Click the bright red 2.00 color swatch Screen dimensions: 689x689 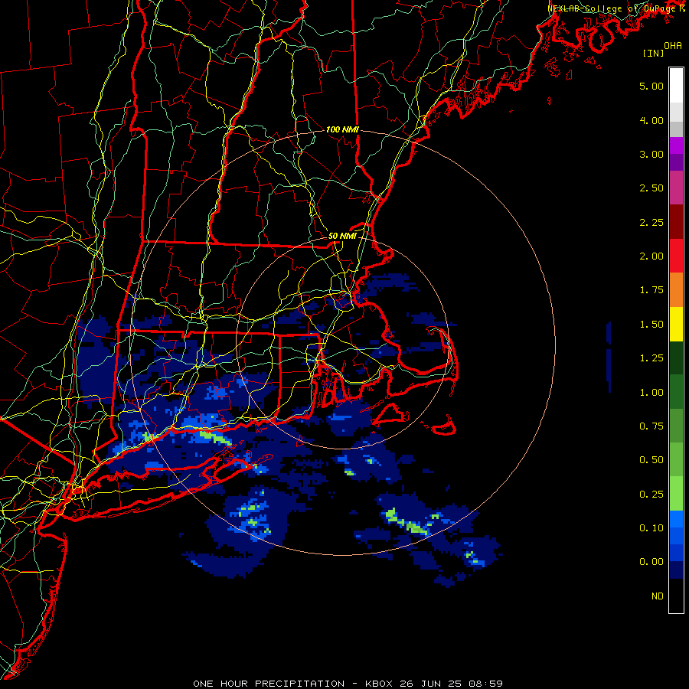pos(676,256)
